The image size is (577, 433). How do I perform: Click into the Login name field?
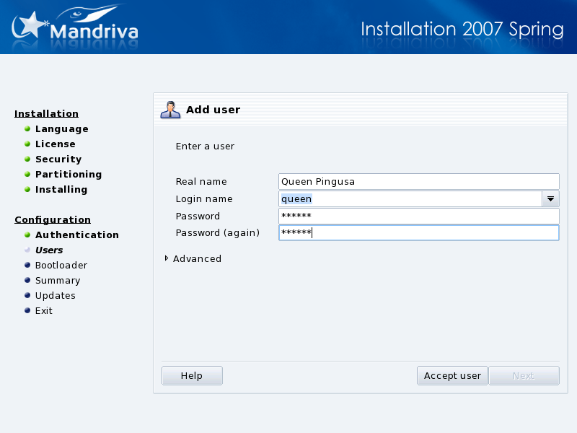(410, 199)
